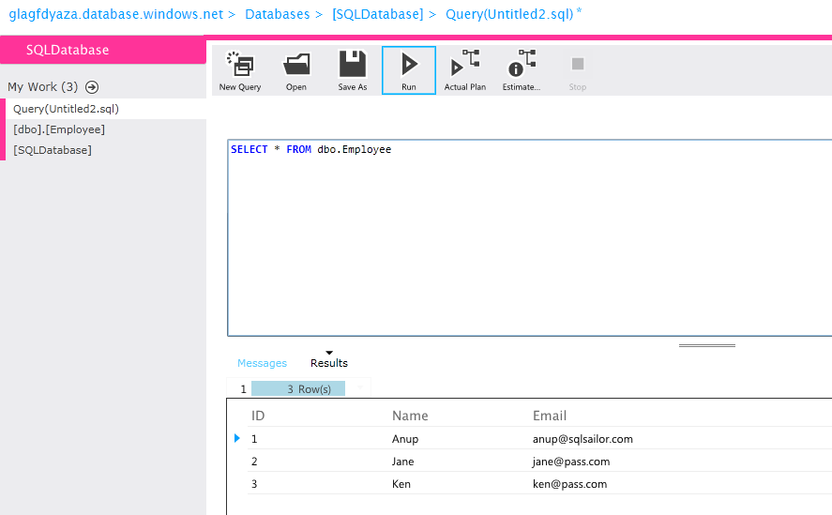Go to the Databases breadcrumb link
The image size is (832, 515).
pos(276,14)
